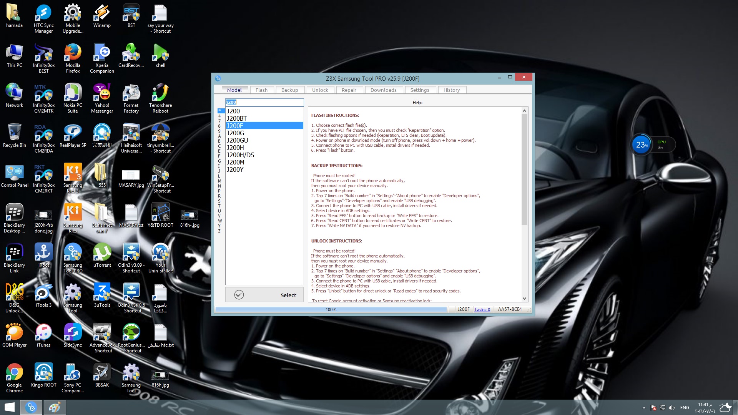Click the Z3X Samsung Tool taskbar button
Image resolution: width=738 pixels, height=415 pixels.
pyautogui.click(x=31, y=407)
